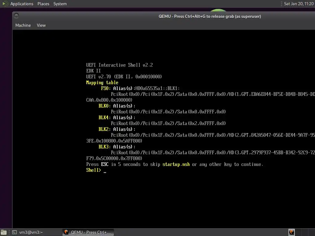Open the clock showing Sat Jan 20, 11:20
The image size is (315, 236).
click(299, 4)
